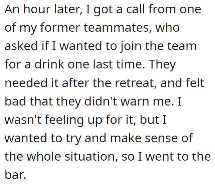This screenshot has height=185, width=215.
Task: Click the word "feeling" in seventh line
Action: point(64,120)
